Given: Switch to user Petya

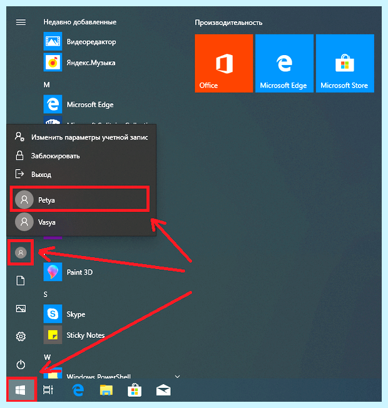Looking at the screenshot, I should point(79,200).
